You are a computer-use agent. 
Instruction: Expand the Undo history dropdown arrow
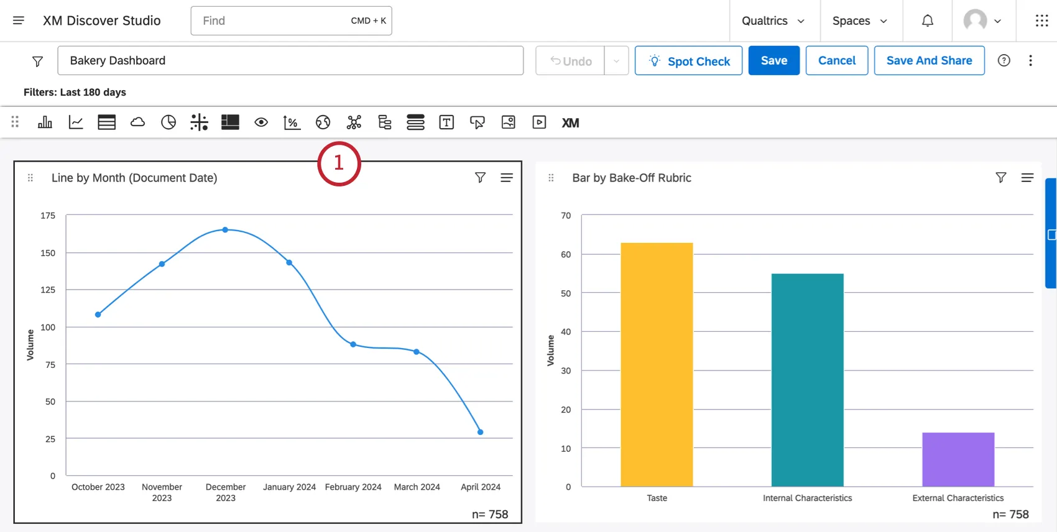(x=616, y=61)
